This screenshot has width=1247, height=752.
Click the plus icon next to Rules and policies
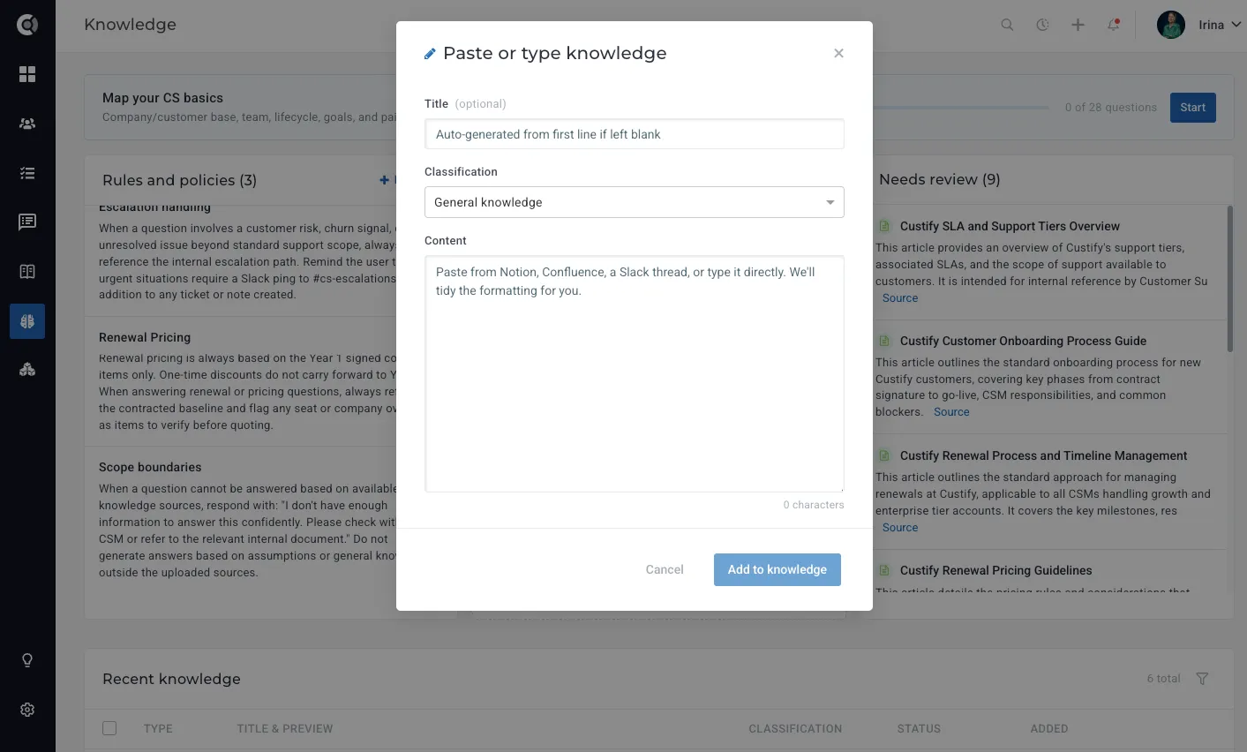pyautogui.click(x=384, y=180)
